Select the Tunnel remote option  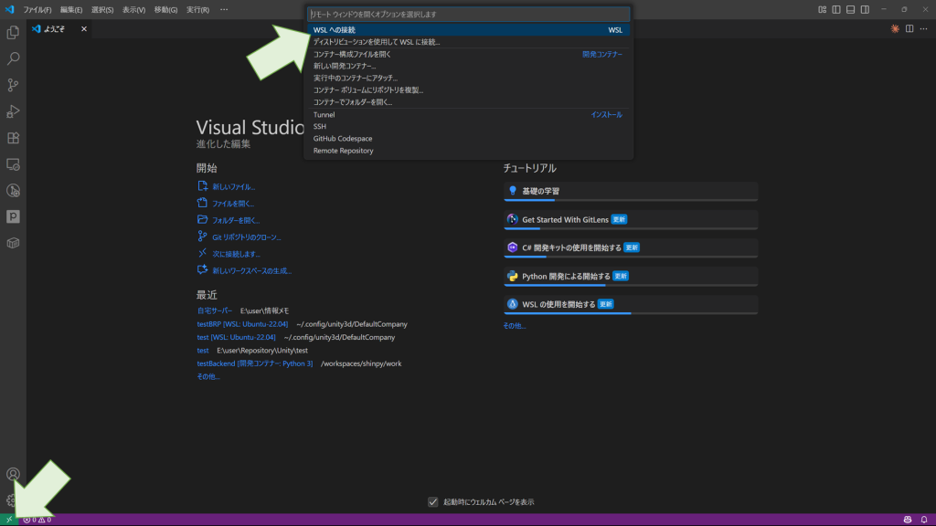(469, 114)
